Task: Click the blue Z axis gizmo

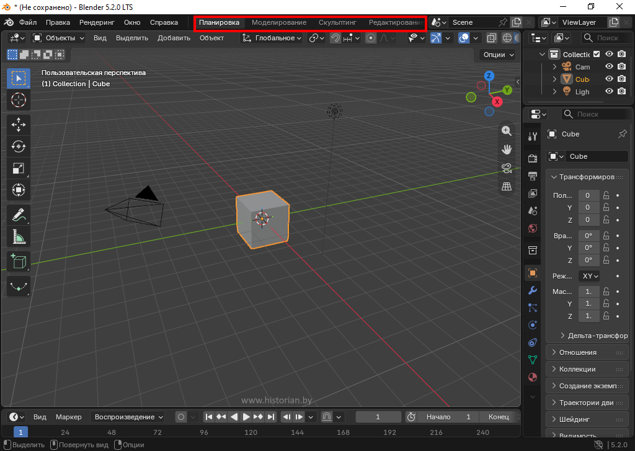Action: pyautogui.click(x=489, y=76)
